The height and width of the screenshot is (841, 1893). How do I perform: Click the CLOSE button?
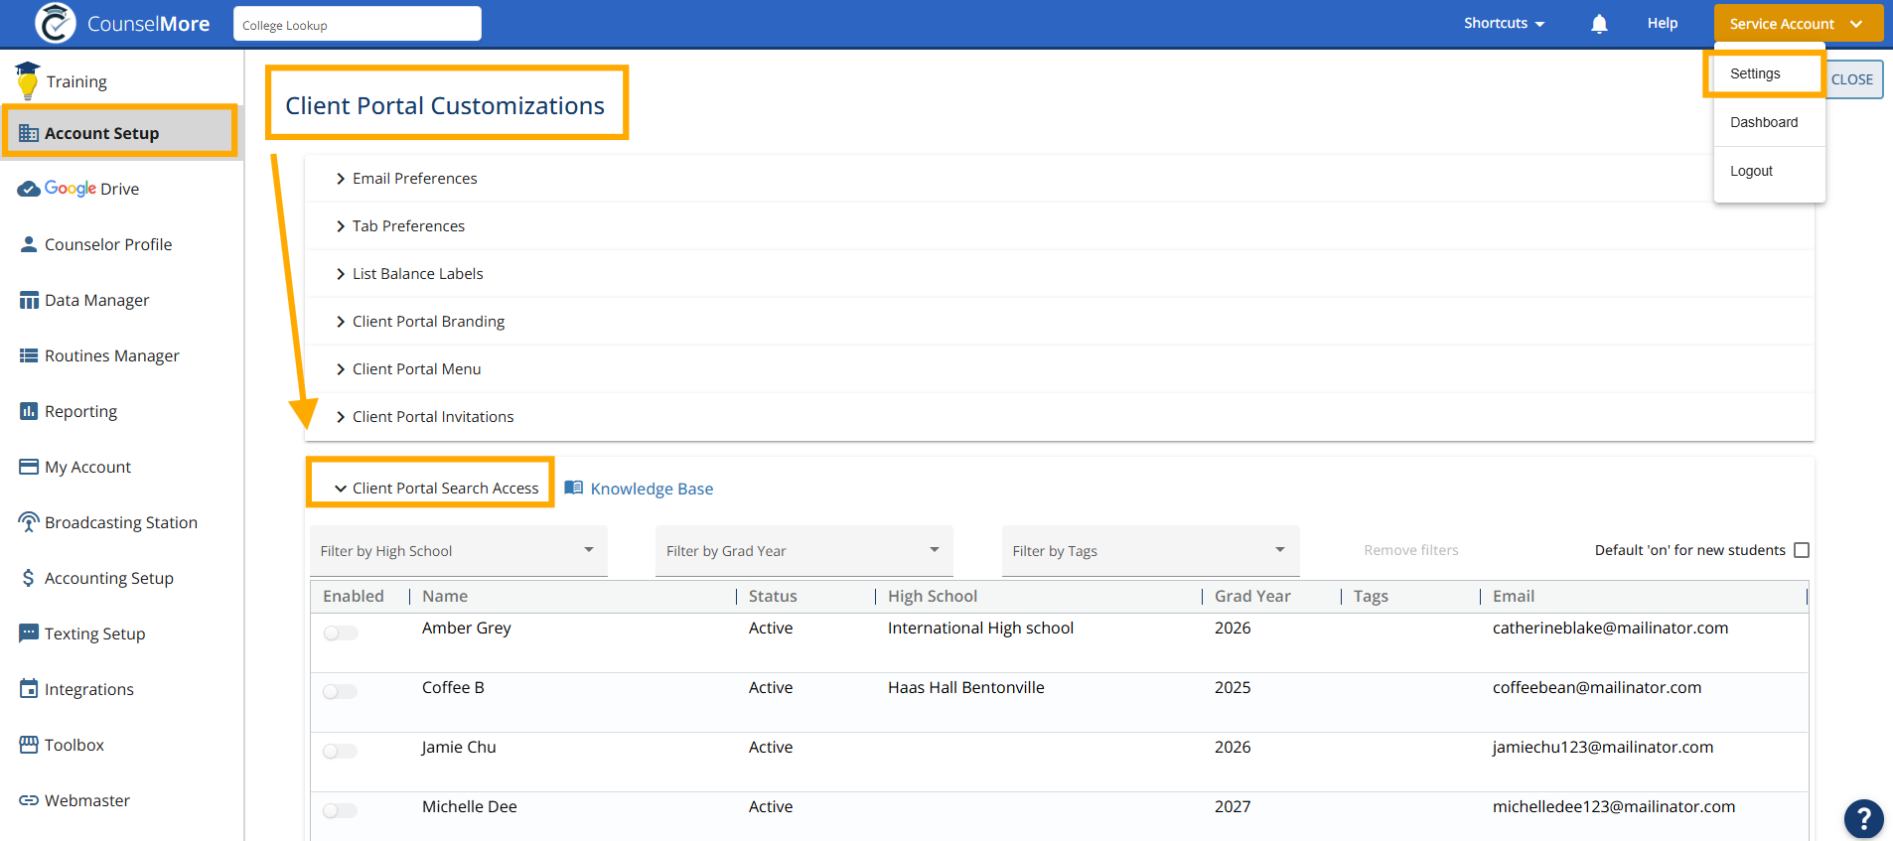pos(1852,79)
